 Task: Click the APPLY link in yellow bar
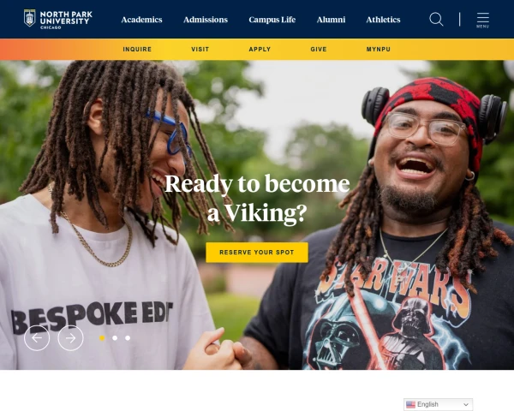260,49
